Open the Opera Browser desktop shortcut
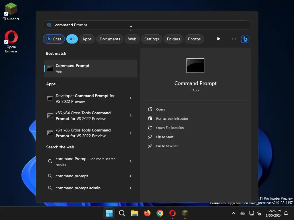This screenshot has height=220, width=294. (11, 42)
